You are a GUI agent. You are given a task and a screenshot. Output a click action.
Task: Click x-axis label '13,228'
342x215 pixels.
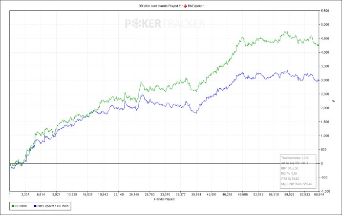tap(72, 194)
